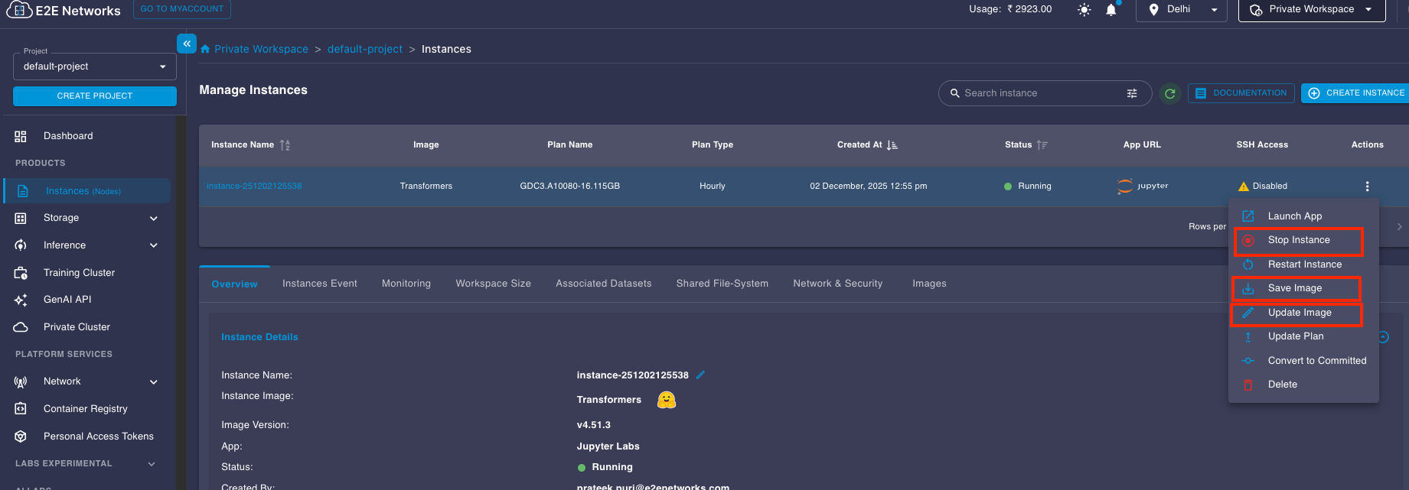
Task: Open the default-project dropdown
Action: point(95,67)
